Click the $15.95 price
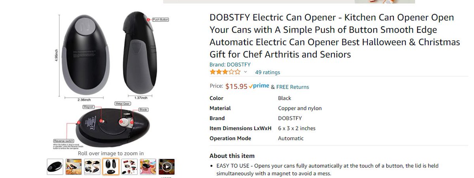The image size is (474, 178). pos(236,86)
